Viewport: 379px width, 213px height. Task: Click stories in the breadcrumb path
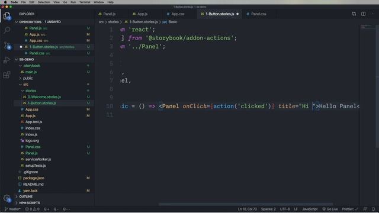113,22
